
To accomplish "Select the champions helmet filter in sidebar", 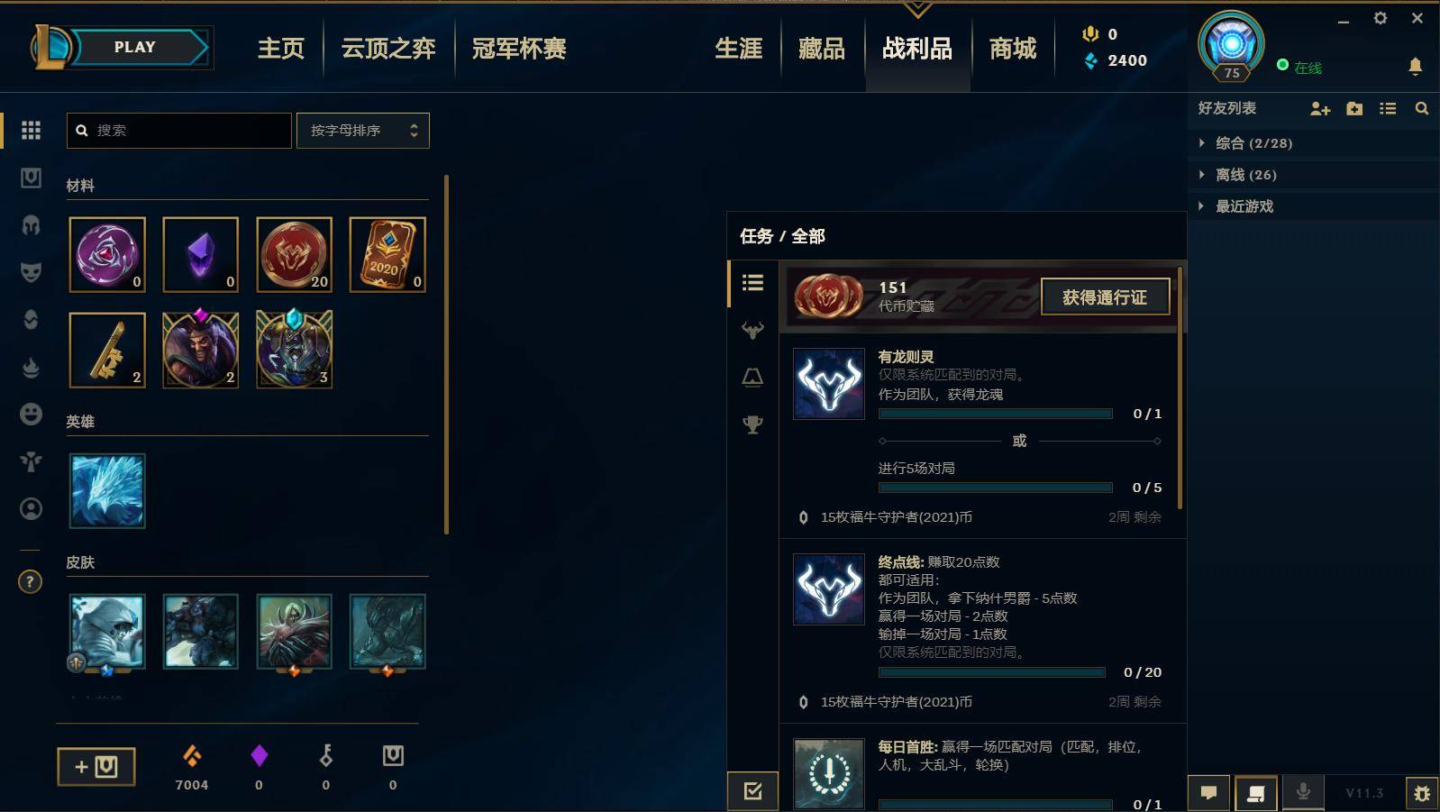I will point(31,224).
